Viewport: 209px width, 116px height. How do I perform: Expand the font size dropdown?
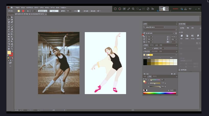coord(152,37)
